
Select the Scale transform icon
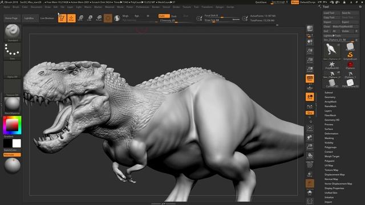point(90,18)
